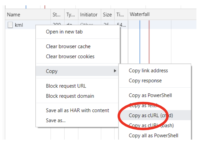Image resolution: width=201 pixels, height=146 pixels.
Task: Select Copy link address
Action: tap(148, 71)
